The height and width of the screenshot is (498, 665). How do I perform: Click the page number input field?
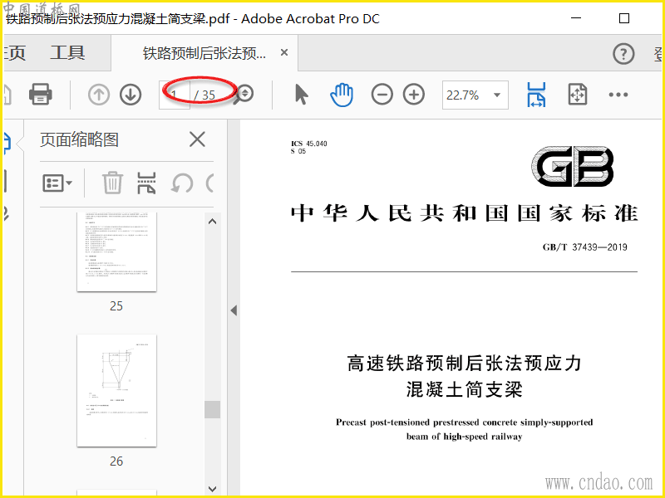click(175, 95)
